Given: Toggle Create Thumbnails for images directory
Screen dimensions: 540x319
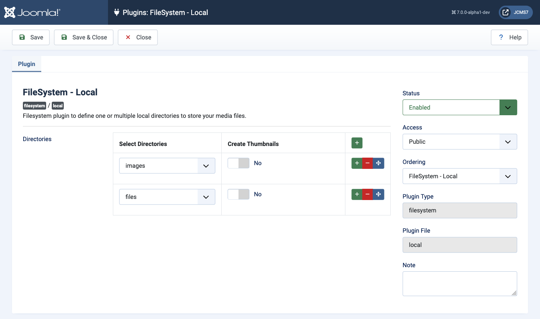Looking at the screenshot, I should pos(238,163).
